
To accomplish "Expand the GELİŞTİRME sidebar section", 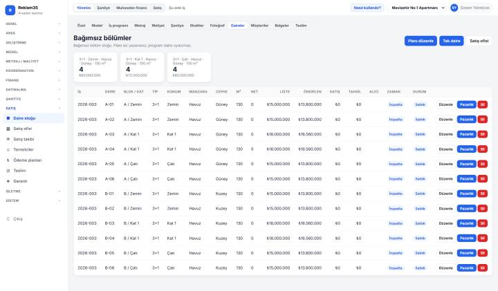I will (x=33, y=43).
